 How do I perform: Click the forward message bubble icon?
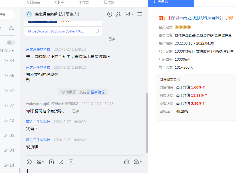[127, 162]
